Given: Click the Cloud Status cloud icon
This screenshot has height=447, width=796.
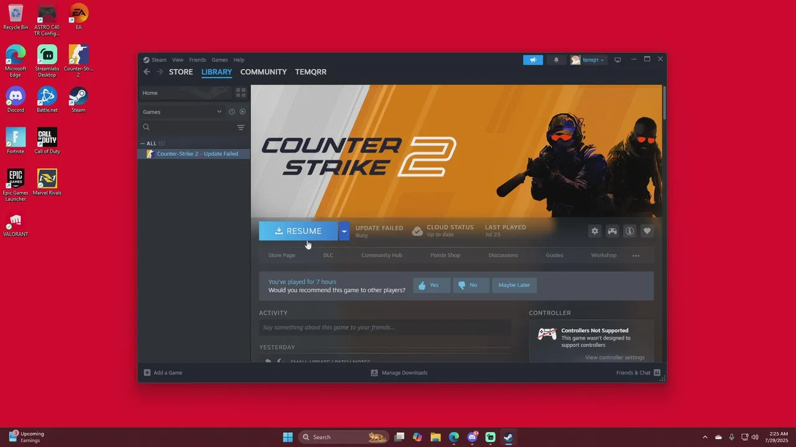Looking at the screenshot, I should 417,231.
